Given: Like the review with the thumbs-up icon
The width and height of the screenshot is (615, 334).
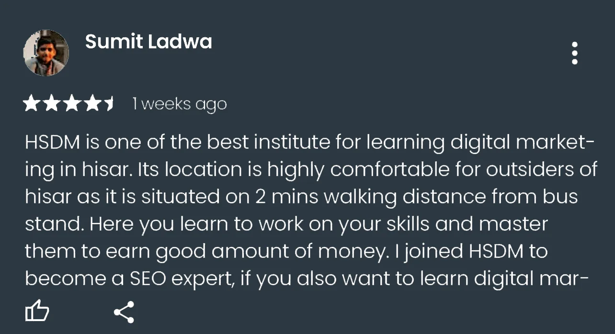Looking at the screenshot, I should click(37, 312).
